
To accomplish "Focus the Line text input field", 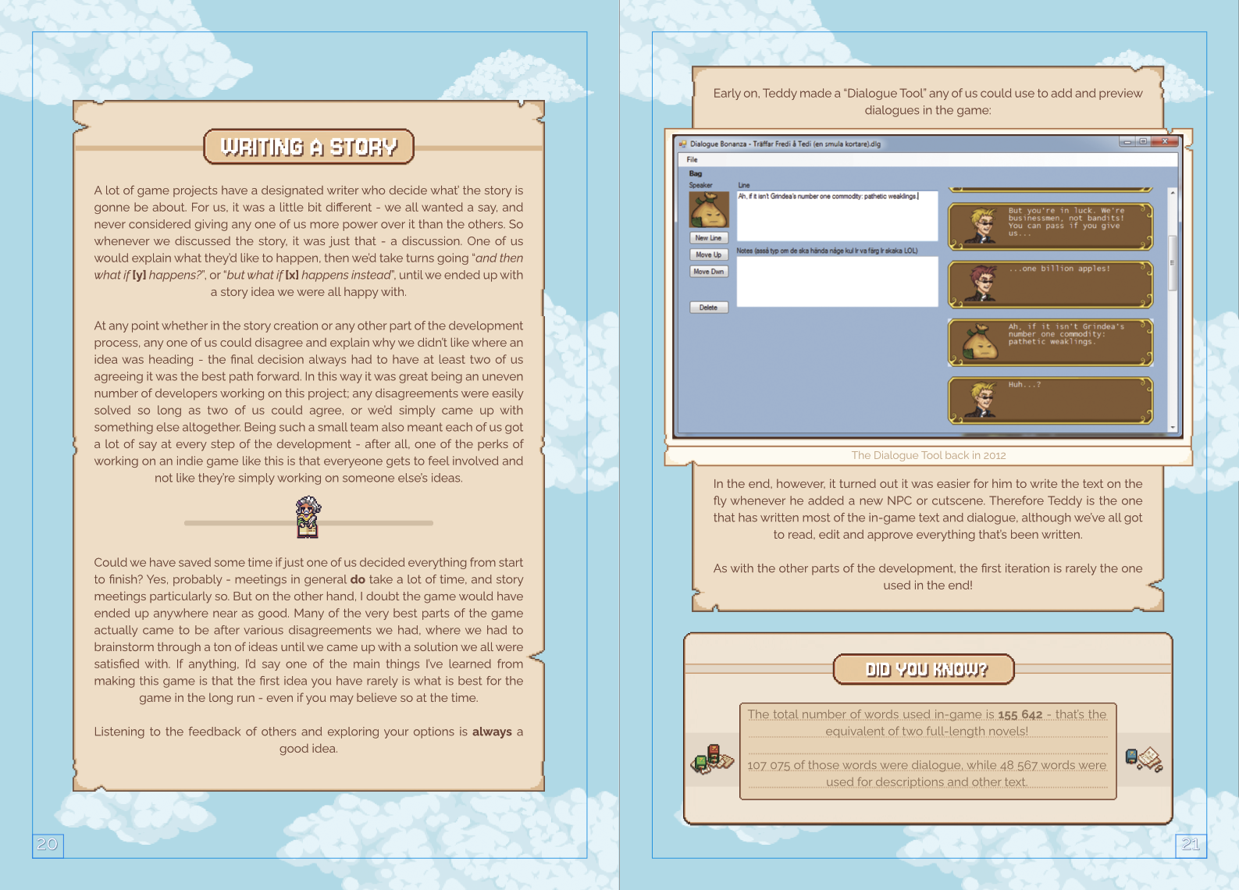I will click(x=837, y=216).
